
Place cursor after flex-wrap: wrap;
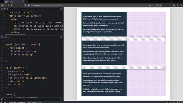pos(32,55)
